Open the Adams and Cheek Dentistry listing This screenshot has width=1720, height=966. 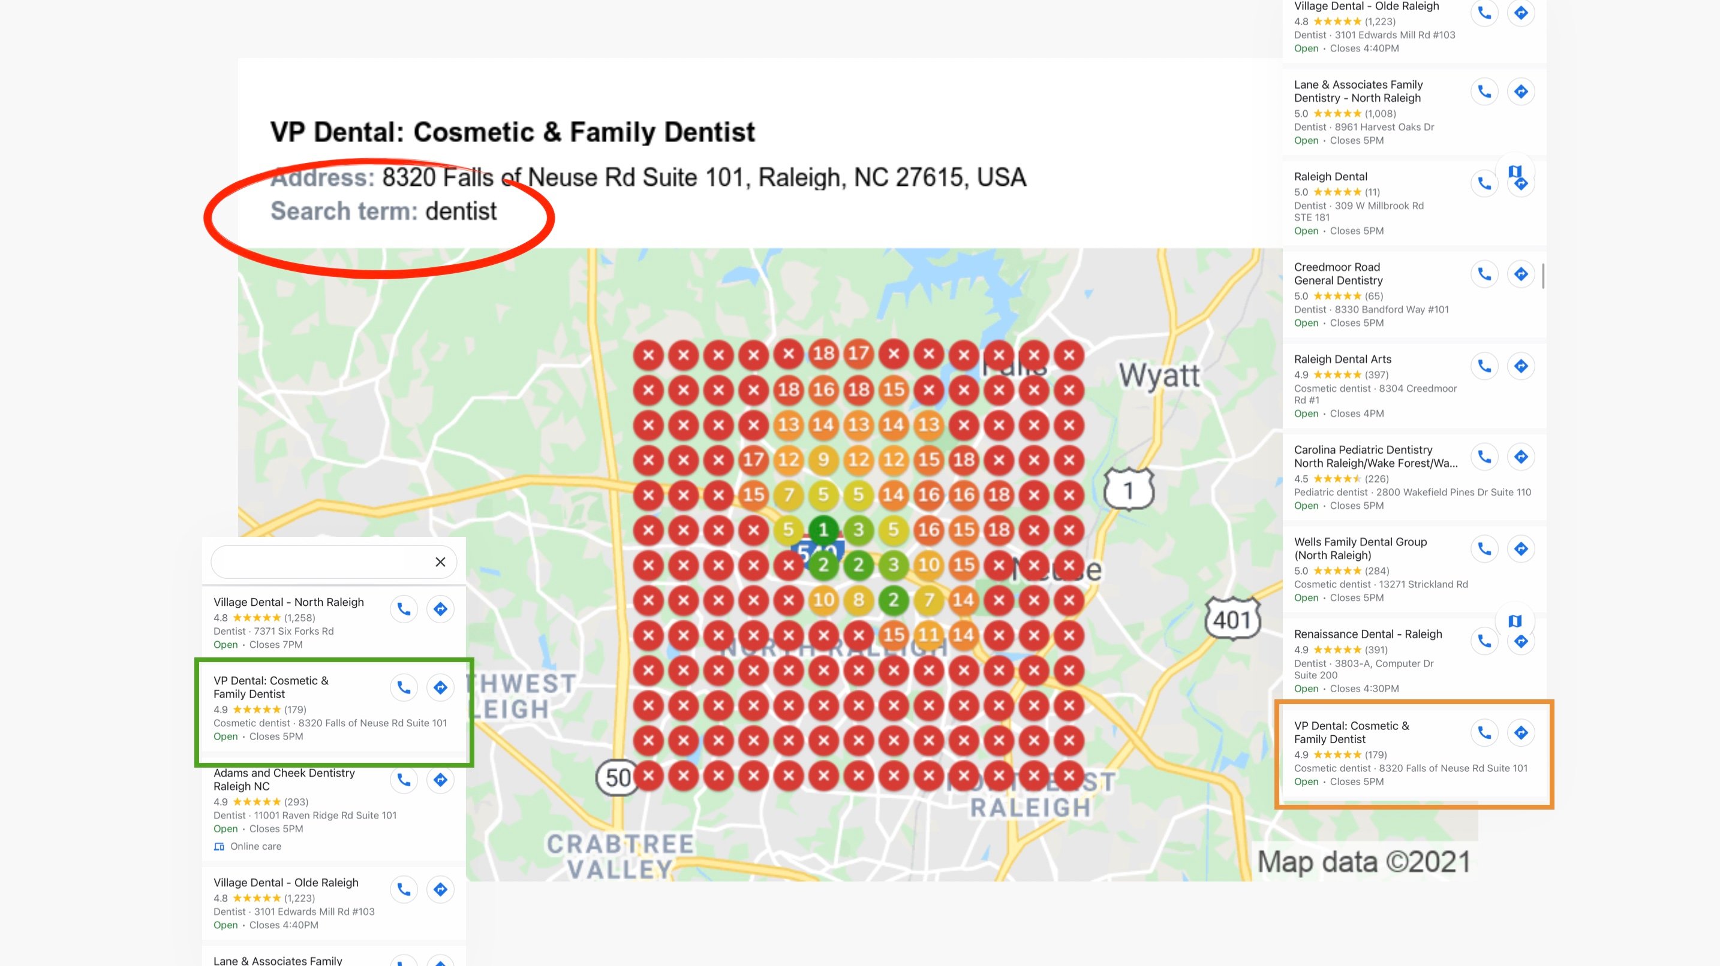[x=283, y=779]
